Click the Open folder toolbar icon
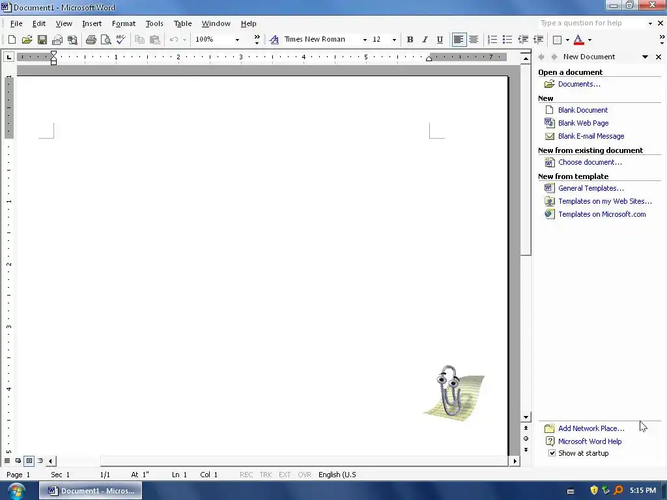This screenshot has width=667, height=500. (x=27, y=40)
